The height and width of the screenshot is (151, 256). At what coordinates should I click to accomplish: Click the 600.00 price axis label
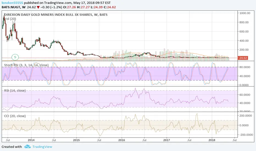coord(244,32)
